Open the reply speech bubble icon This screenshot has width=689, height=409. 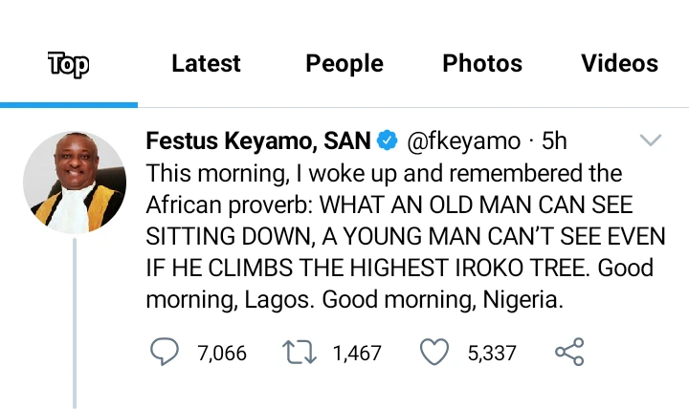point(165,352)
